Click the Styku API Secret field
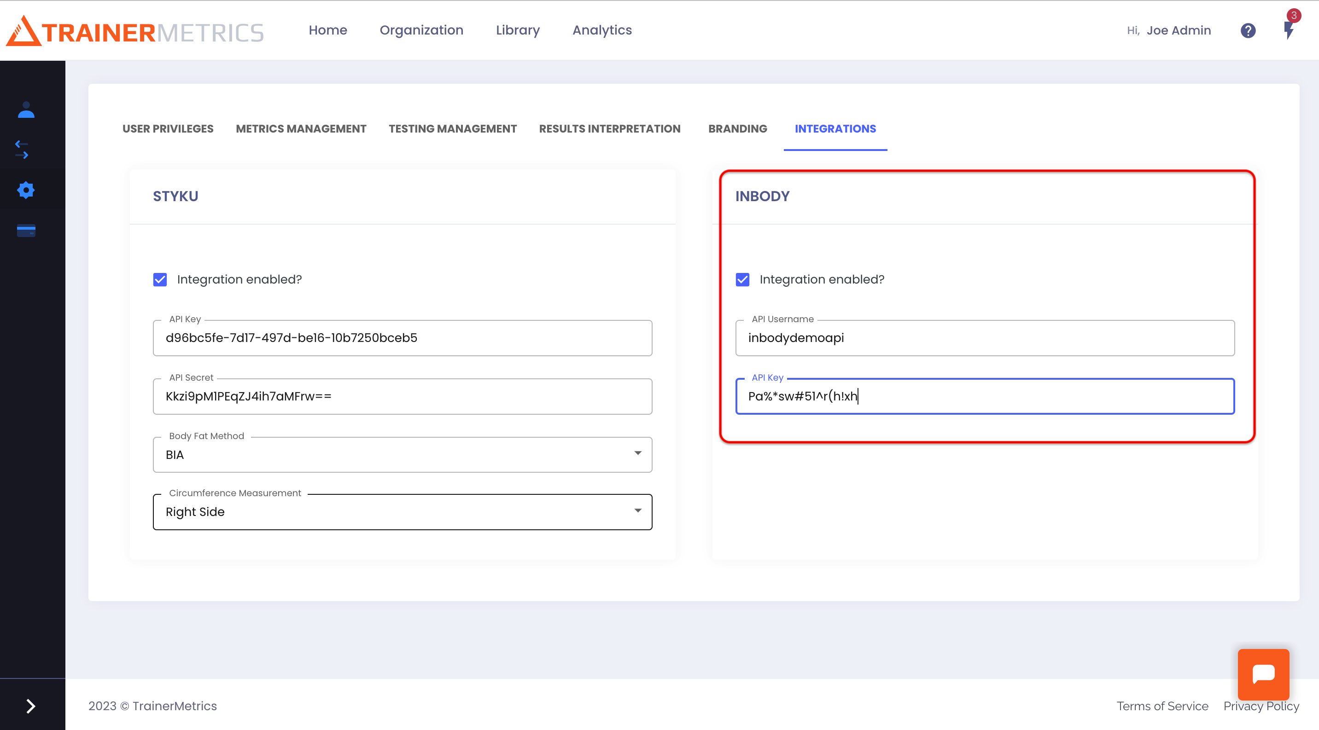The width and height of the screenshot is (1319, 730). 403,396
